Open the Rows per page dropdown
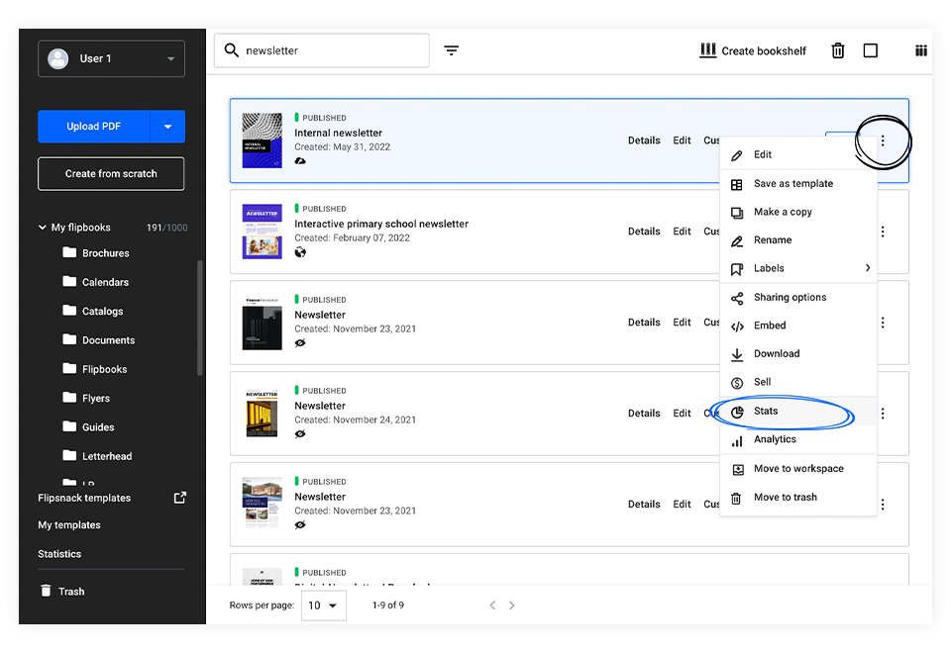Viewport: 951px width, 653px height. coord(323,606)
